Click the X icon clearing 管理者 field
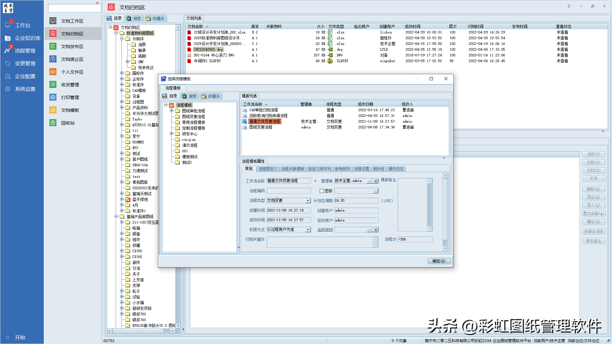 click(376, 181)
